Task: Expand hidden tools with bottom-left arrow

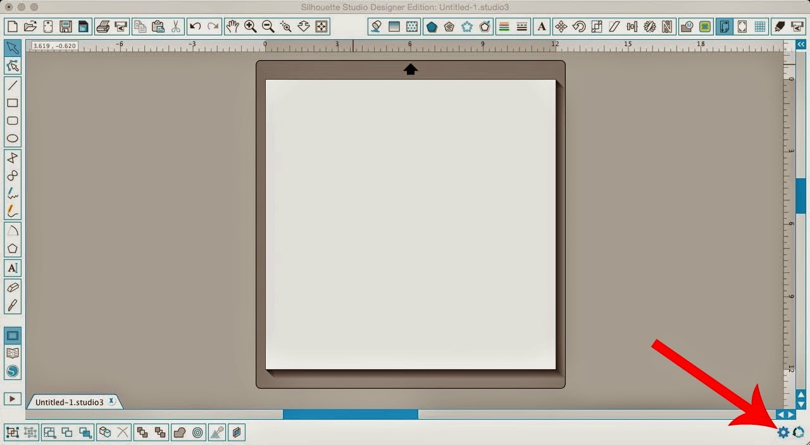Action: pos(13,399)
